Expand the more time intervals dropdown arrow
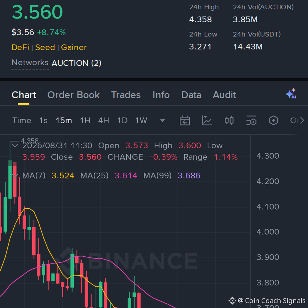This screenshot has width=308, height=308. pos(163,120)
